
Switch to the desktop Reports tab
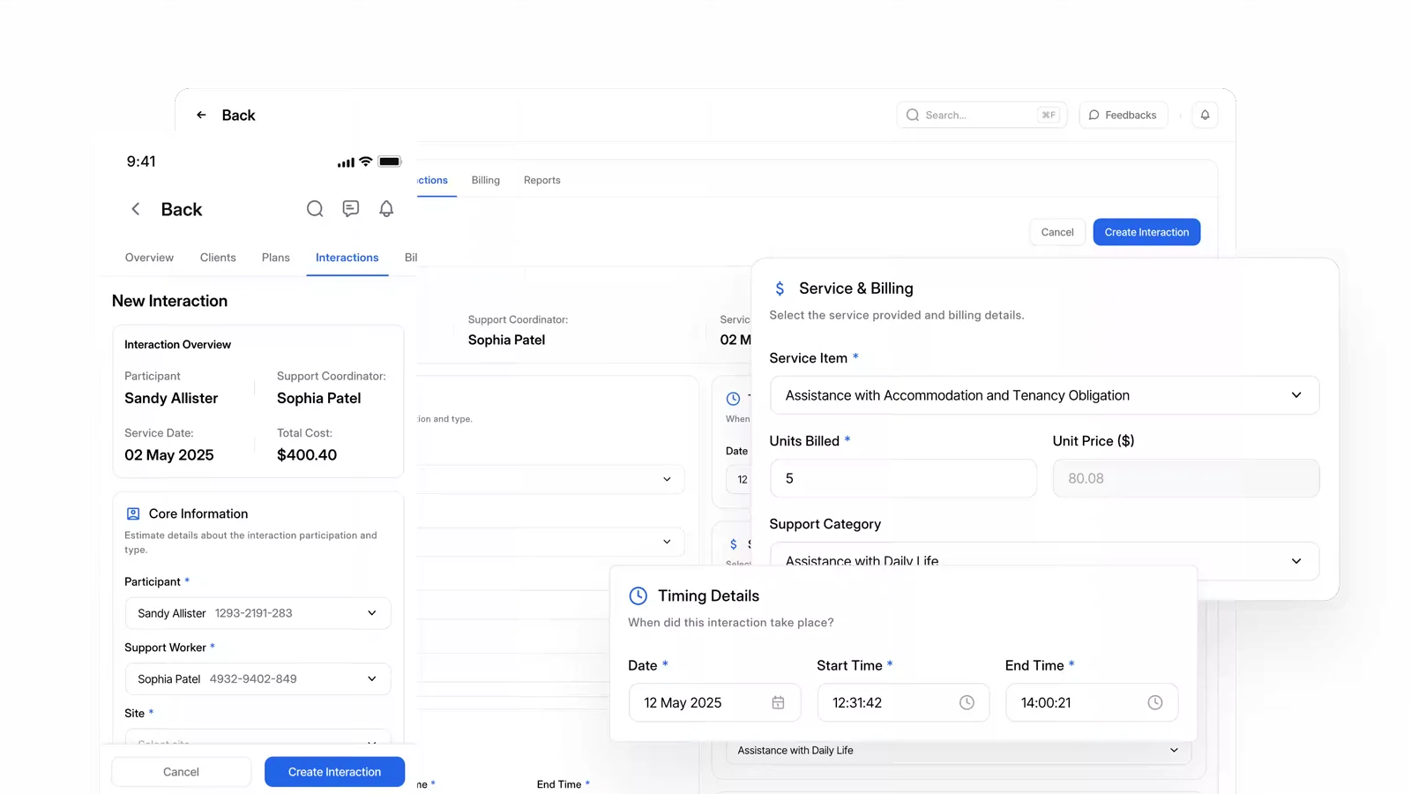tap(541, 180)
